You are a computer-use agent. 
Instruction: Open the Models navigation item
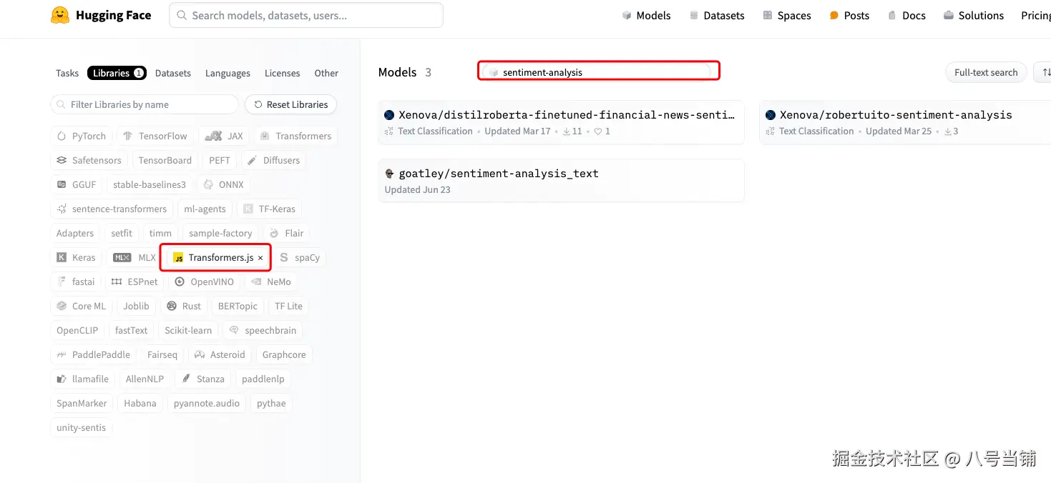(x=646, y=16)
